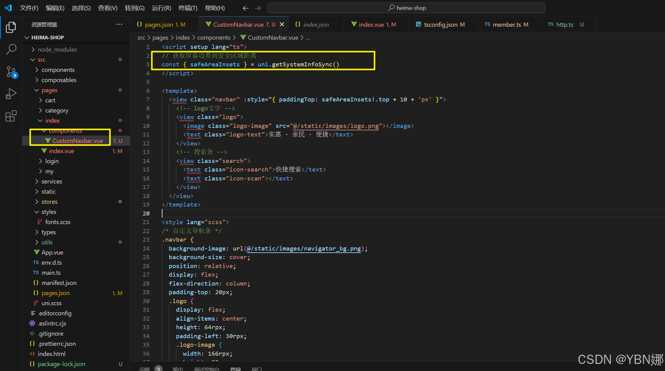Open the Search view icon
This screenshot has width=665, height=371.
(x=11, y=49)
